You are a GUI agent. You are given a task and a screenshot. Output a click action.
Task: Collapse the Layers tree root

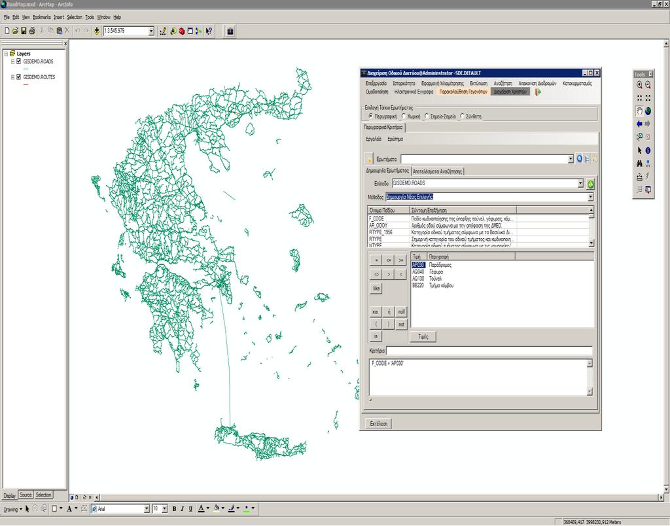(6, 54)
